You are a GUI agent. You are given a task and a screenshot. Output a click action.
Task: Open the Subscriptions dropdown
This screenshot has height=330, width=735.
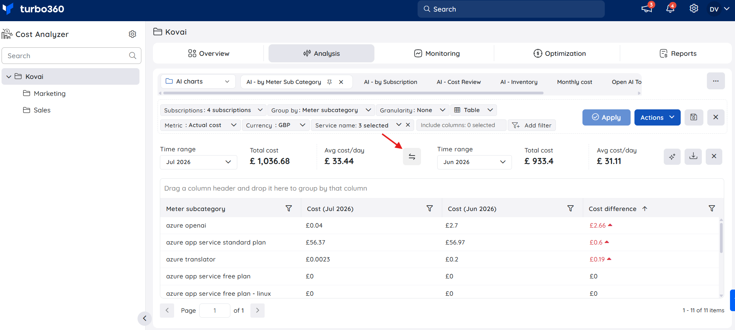213,110
